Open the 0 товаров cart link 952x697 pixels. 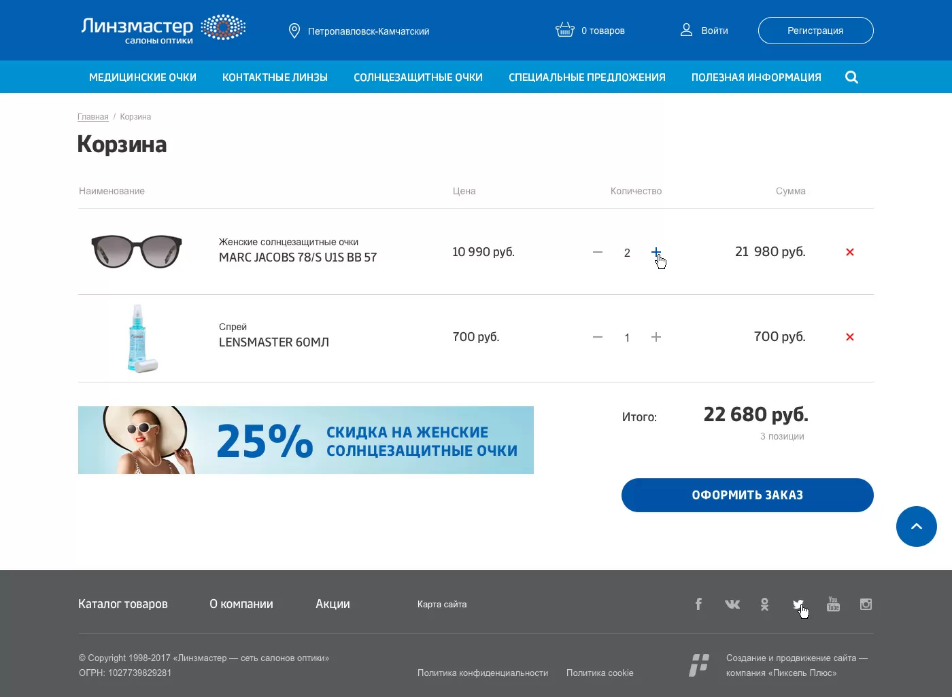tap(602, 31)
